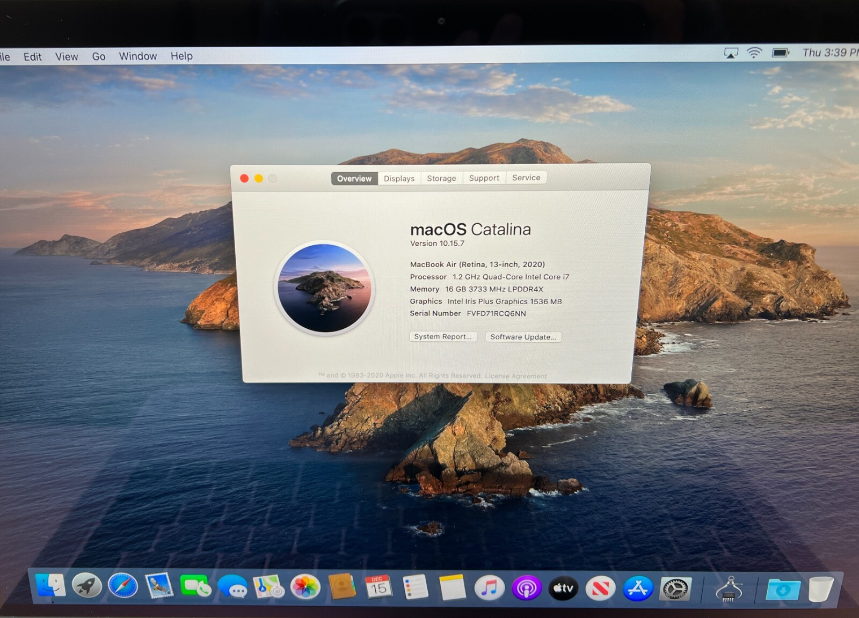
Task: Start FaceTime from the Dock
Action: tap(195, 586)
